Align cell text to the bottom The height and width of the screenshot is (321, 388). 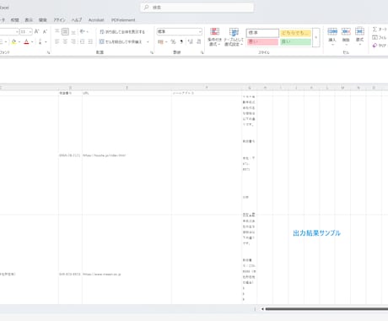coord(73,31)
